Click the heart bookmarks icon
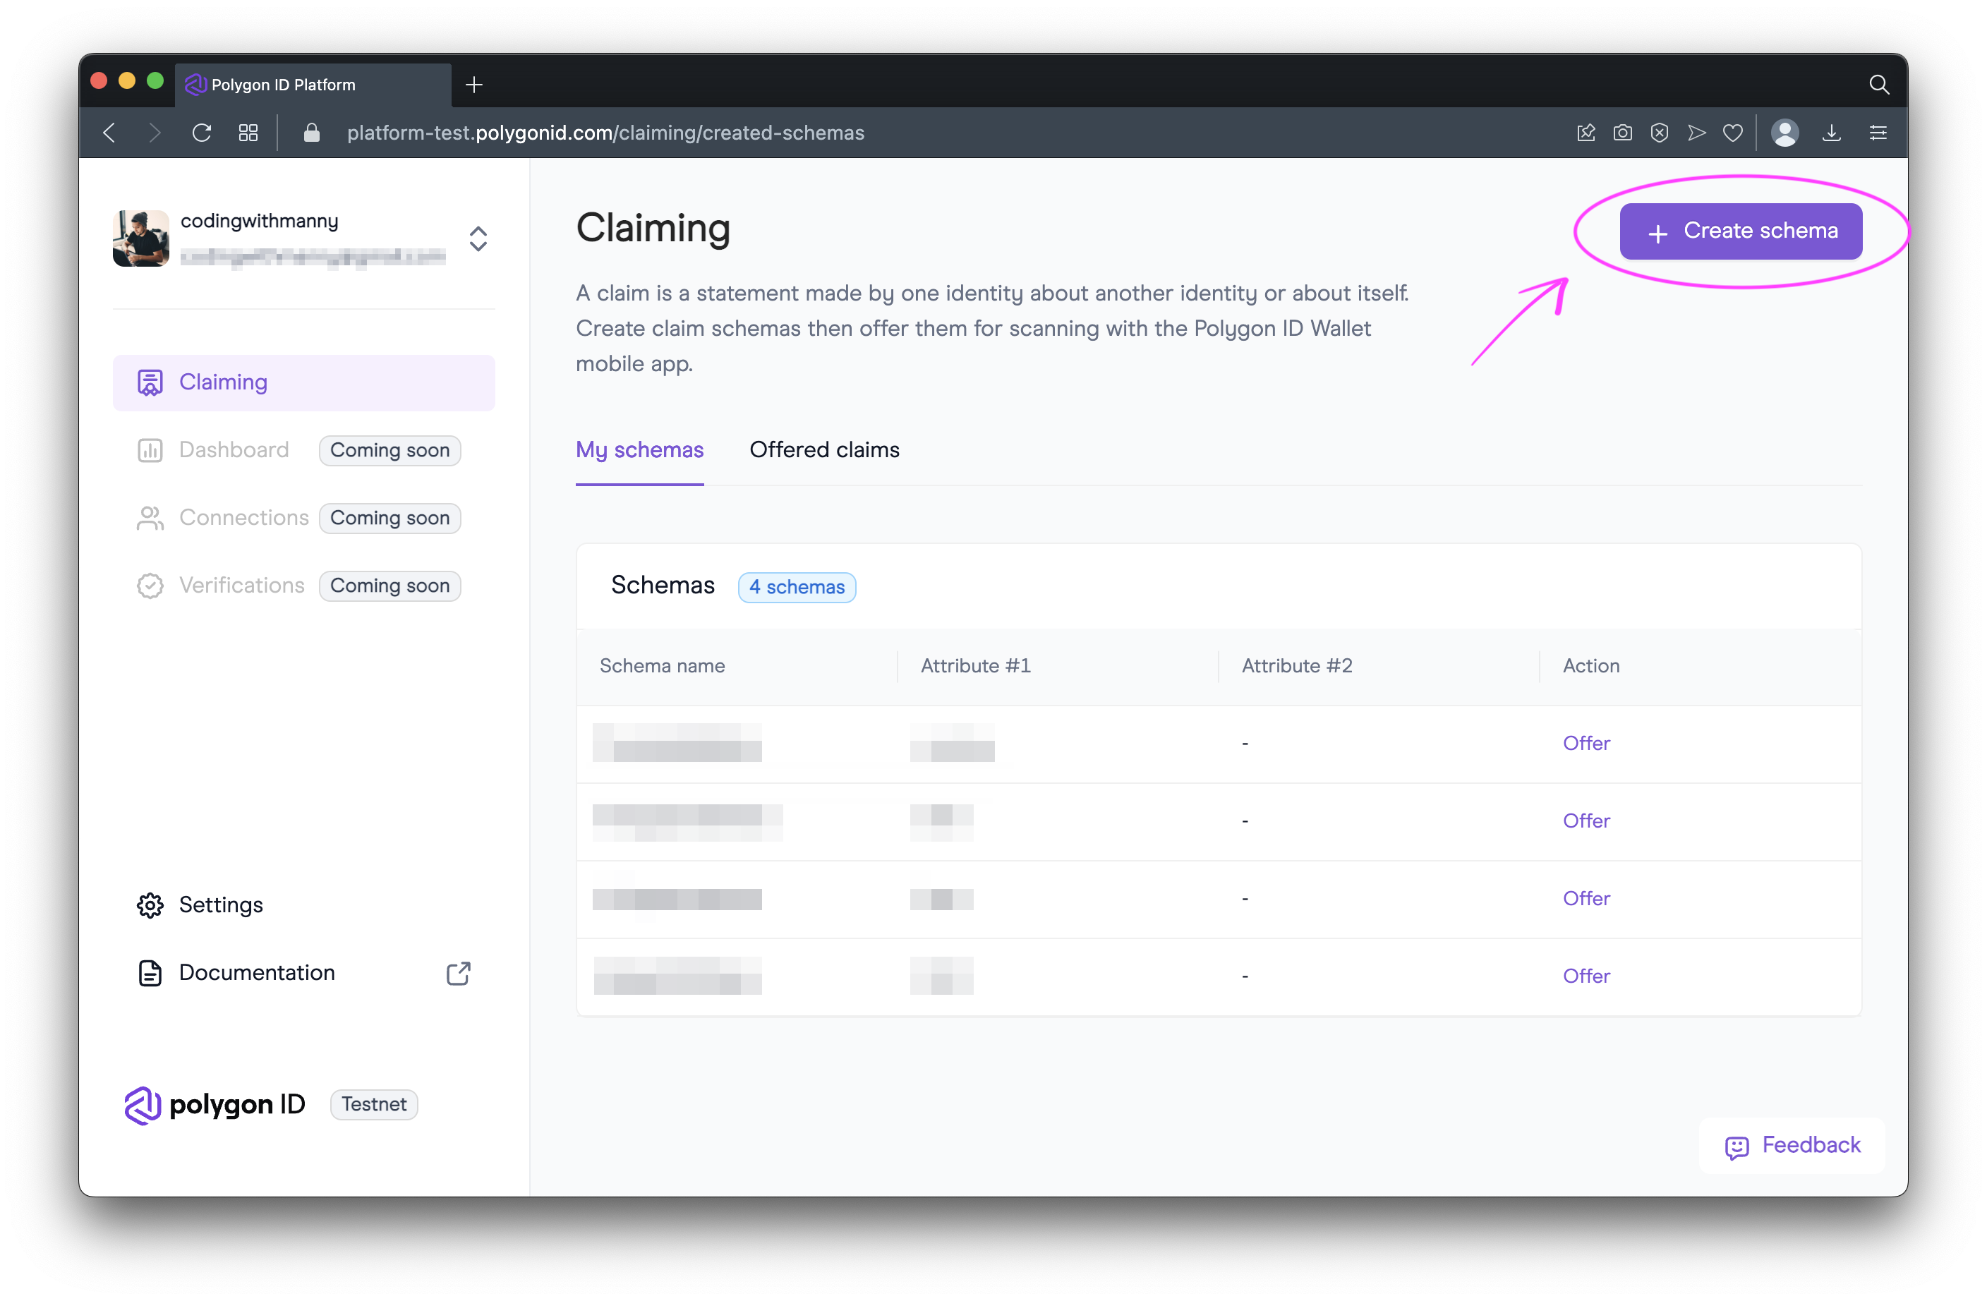The height and width of the screenshot is (1301, 1987). point(1733,133)
